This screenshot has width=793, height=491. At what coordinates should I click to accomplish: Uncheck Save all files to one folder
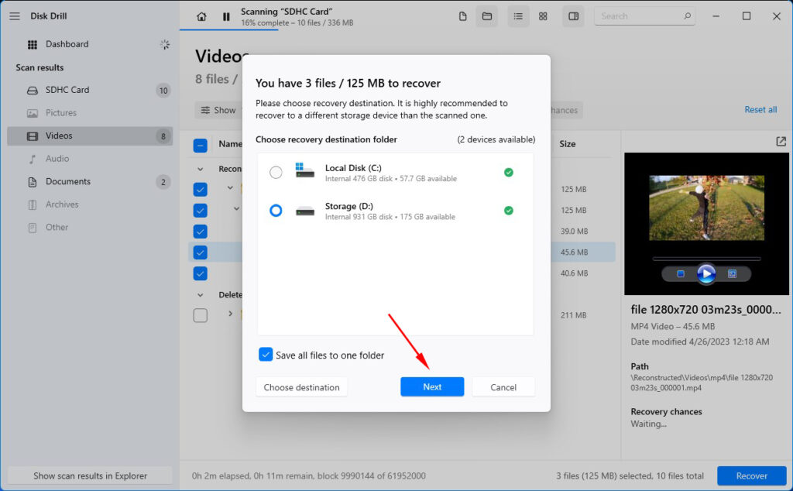(266, 354)
